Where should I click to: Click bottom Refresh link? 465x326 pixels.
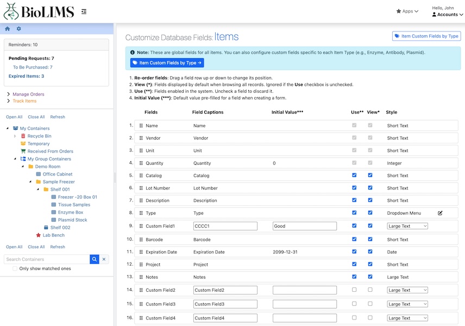(58, 247)
